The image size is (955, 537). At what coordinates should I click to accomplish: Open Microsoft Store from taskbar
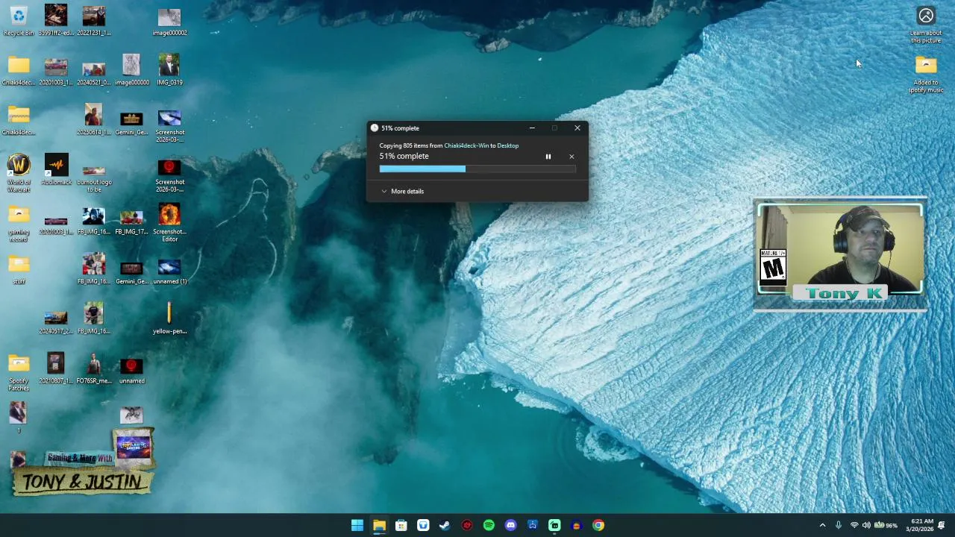click(x=401, y=525)
